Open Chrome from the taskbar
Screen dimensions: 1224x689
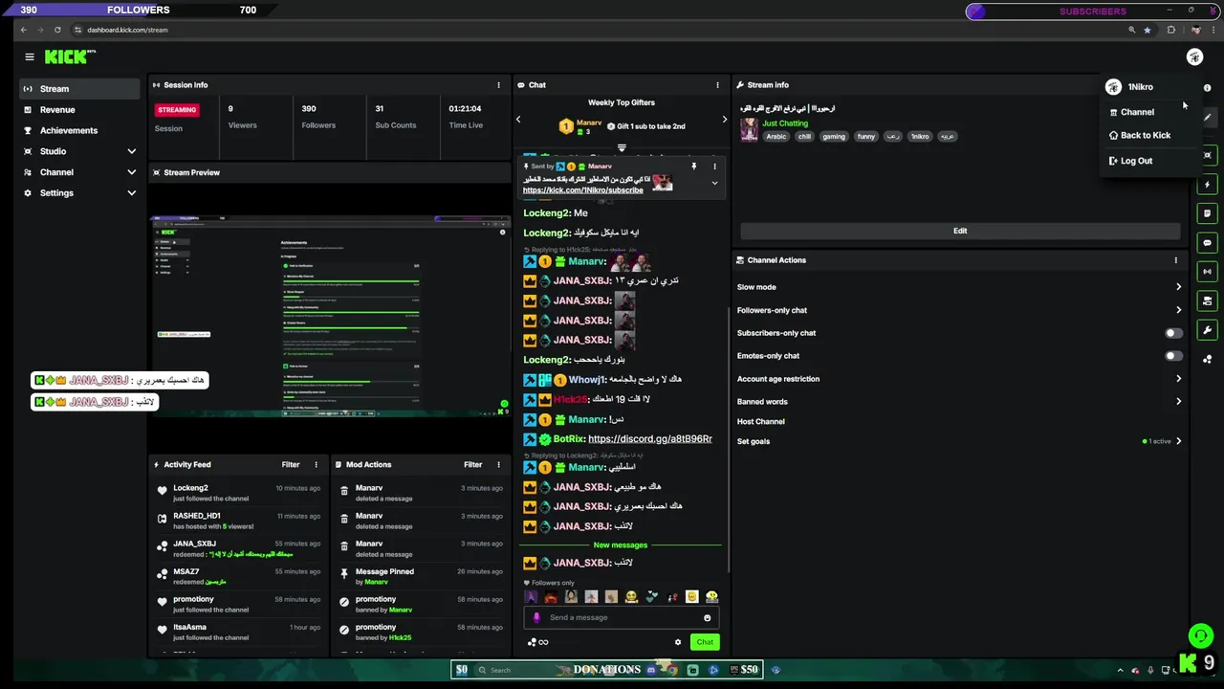(672, 670)
